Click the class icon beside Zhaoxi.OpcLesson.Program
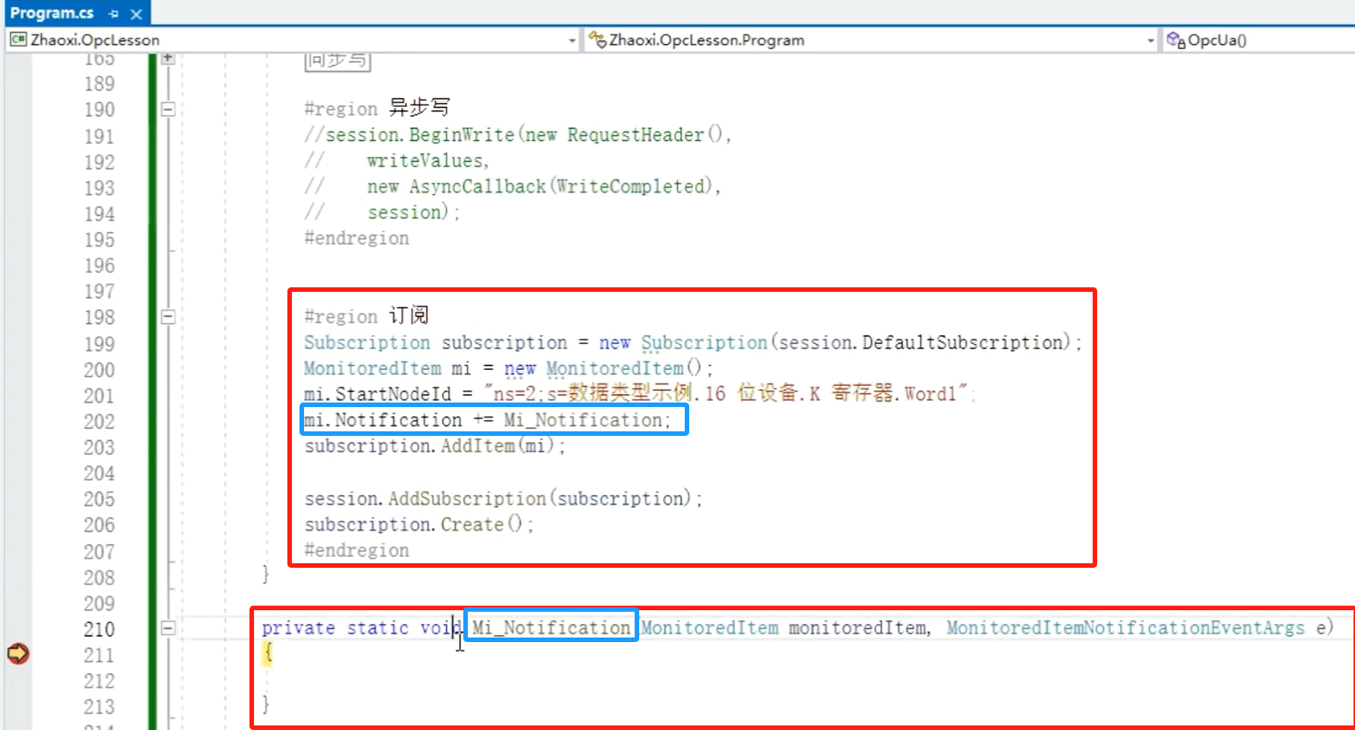1355x730 pixels. click(598, 39)
